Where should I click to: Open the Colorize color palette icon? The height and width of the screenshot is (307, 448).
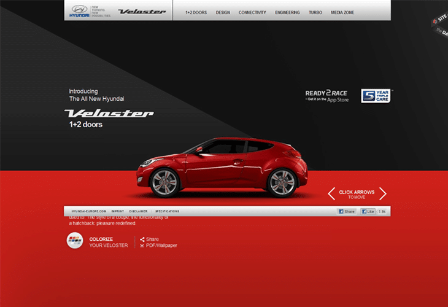click(75, 241)
